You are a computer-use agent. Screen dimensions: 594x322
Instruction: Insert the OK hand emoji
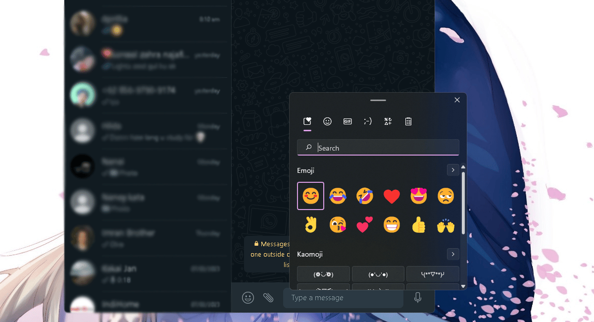310,225
